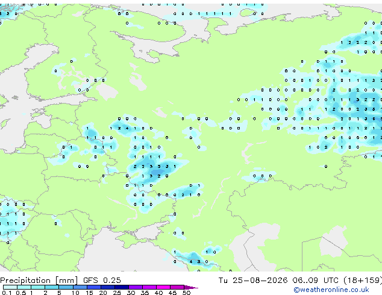Click the 0.5 to 1 mm legend swatch
The image size is (382, 295).
24,287
